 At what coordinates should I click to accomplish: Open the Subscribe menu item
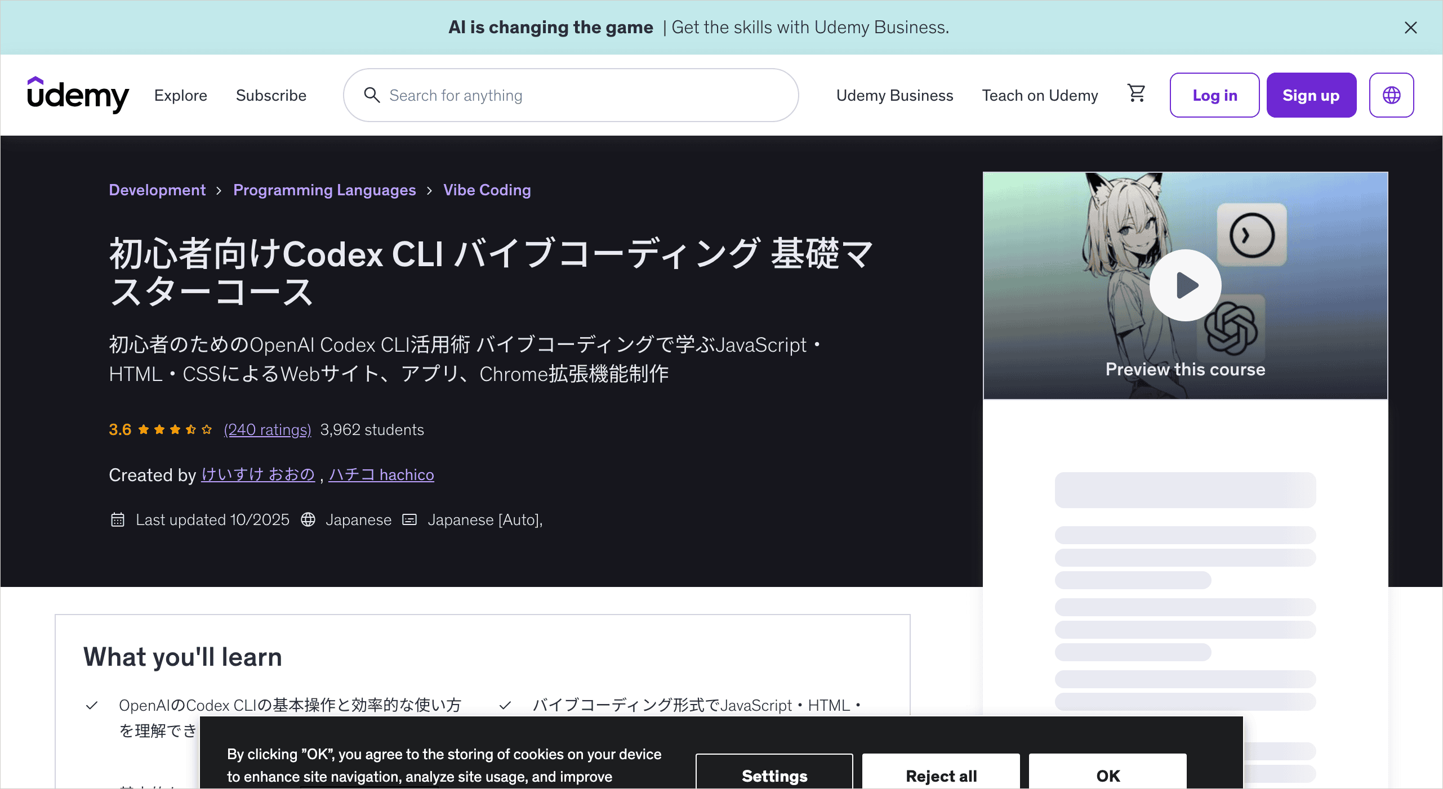pos(271,96)
